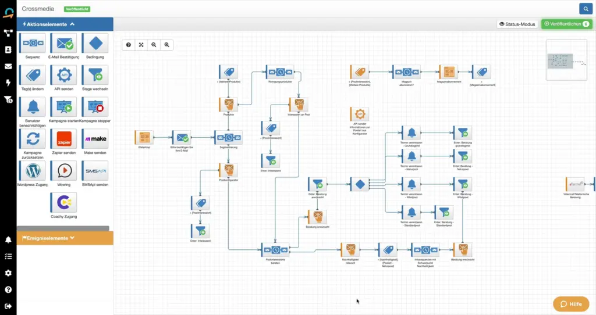Zoom out of the canvas
The width and height of the screenshot is (596, 315).
tap(154, 45)
